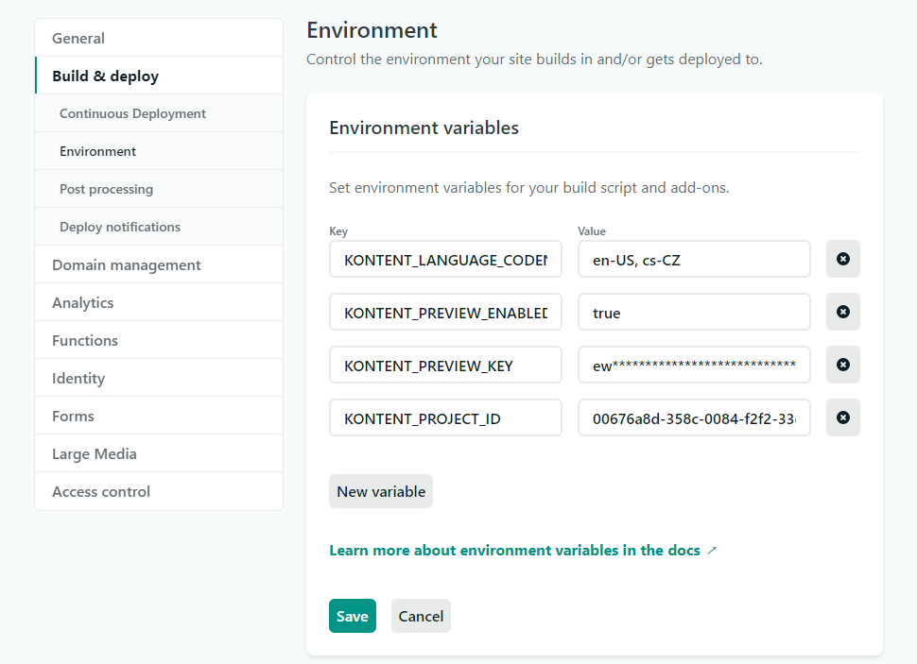Open the Analytics section

coord(83,302)
